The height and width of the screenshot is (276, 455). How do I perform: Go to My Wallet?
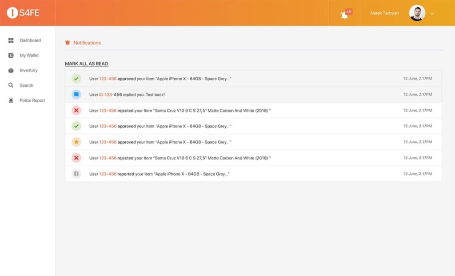pos(29,56)
